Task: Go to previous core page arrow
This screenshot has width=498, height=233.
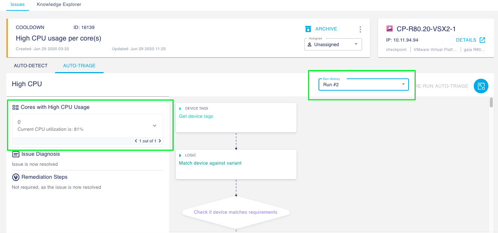Action: 136,141
